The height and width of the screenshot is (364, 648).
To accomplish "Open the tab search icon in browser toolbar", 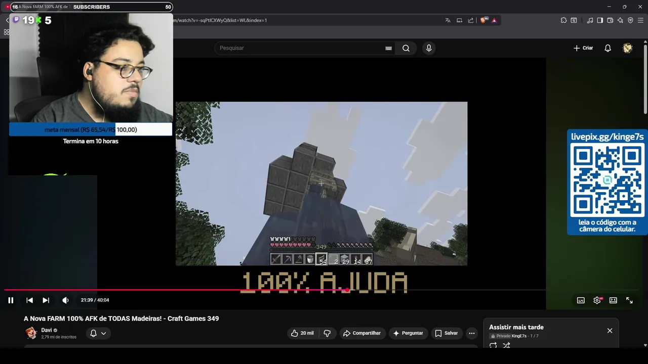I will click(574, 20).
